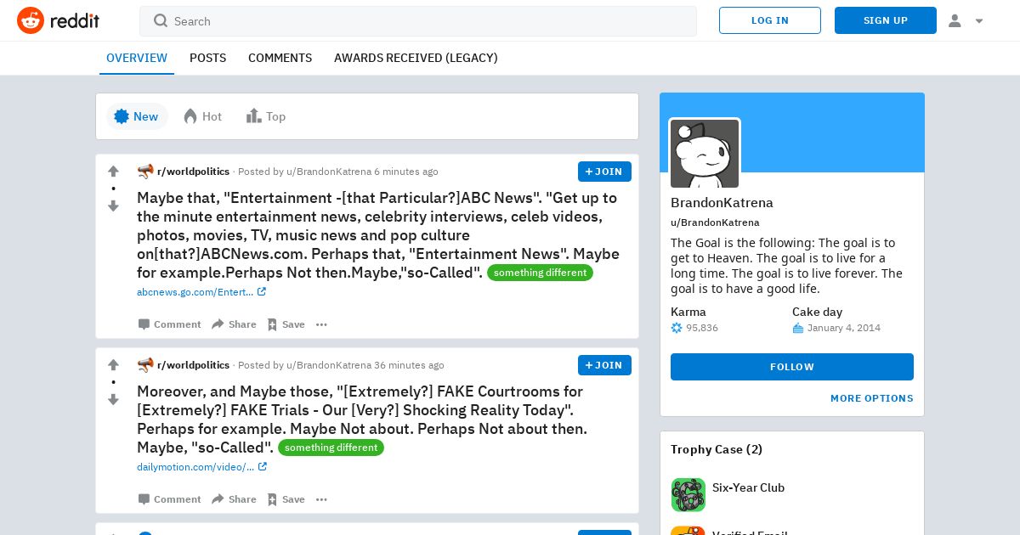Click the Trophy Case (2) heading
The width and height of the screenshot is (1020, 535).
[x=717, y=449]
